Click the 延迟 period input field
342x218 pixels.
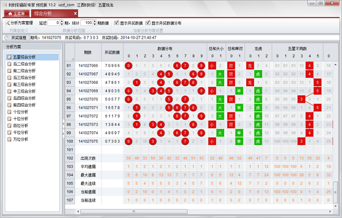point(54,23)
